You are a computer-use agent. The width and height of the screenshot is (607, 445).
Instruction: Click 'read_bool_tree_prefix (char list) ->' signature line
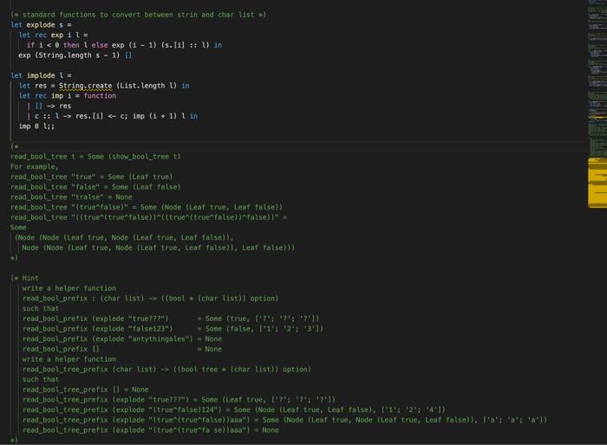(x=166, y=369)
